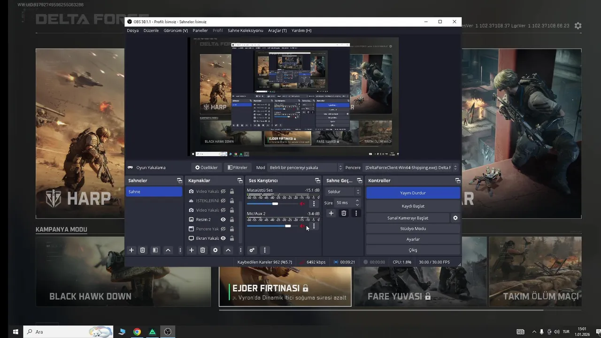Open Filtreler for the selected source
The height and width of the screenshot is (338, 601).
238,168
